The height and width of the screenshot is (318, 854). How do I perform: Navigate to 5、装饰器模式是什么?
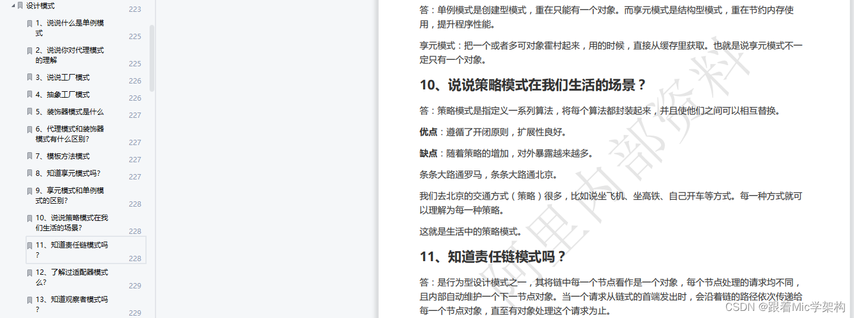(x=69, y=112)
